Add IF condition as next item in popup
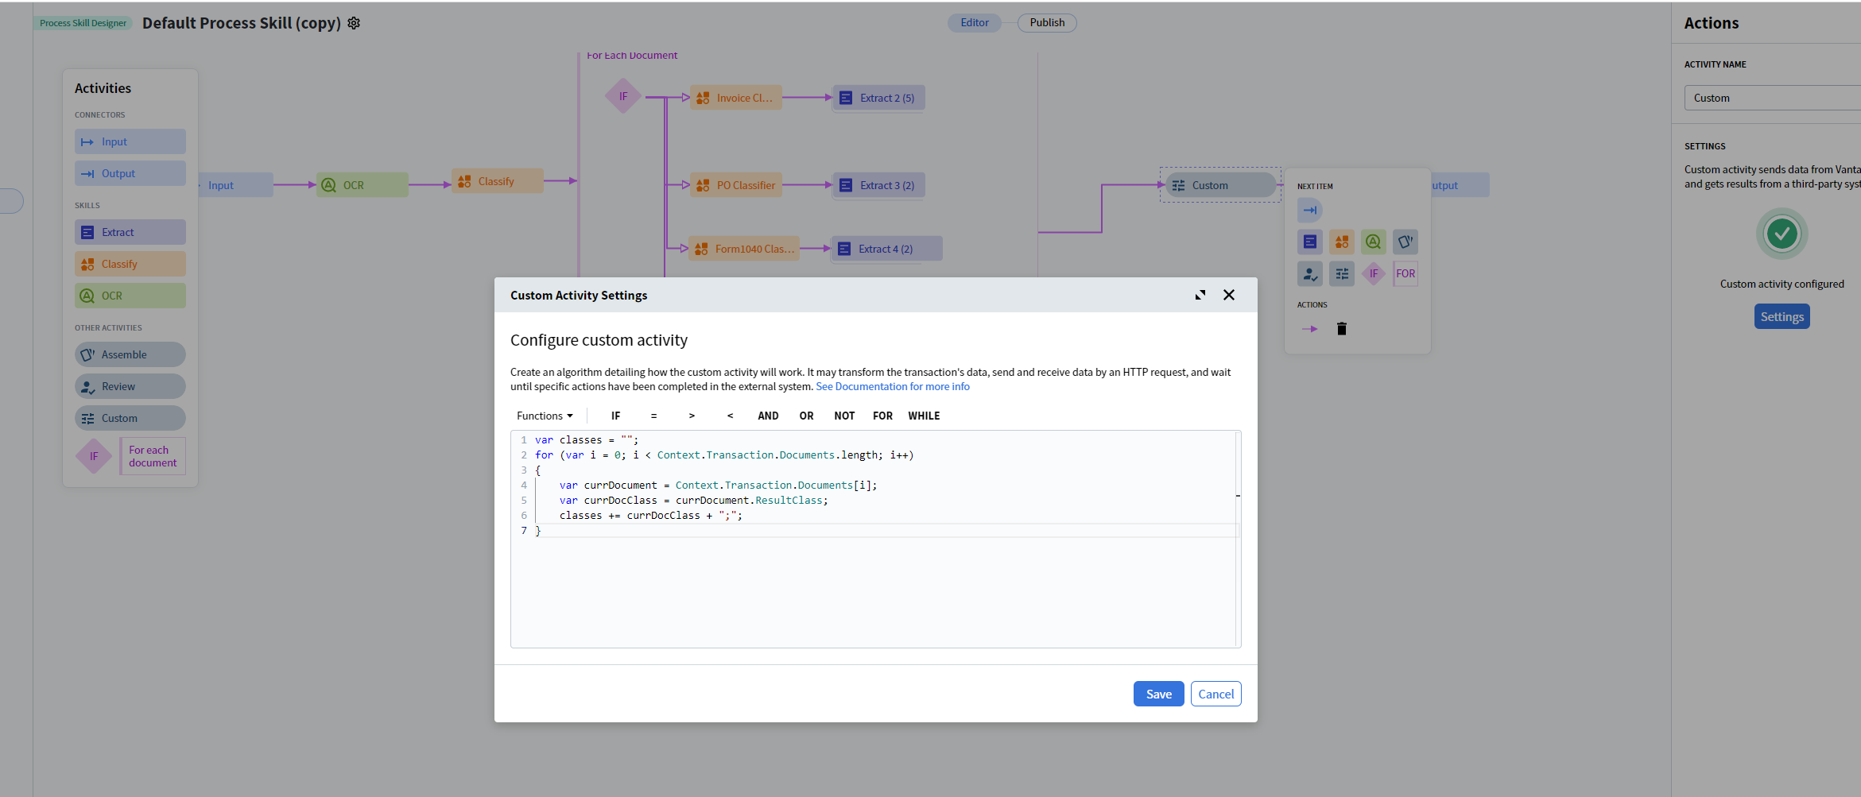The height and width of the screenshot is (797, 1861). (1373, 273)
